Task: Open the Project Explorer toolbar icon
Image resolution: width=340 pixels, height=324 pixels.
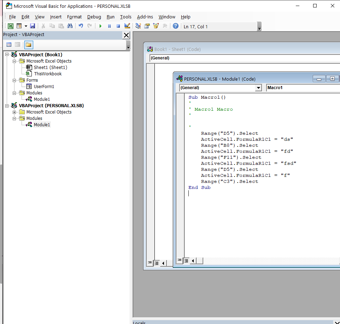Action: [138, 26]
